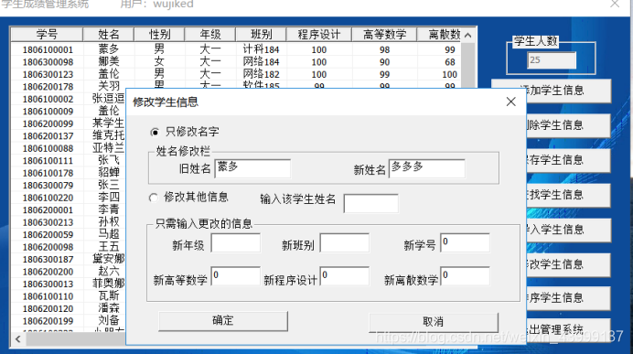Select student row 1806200199
The image size is (633, 354).
(x=69, y=321)
